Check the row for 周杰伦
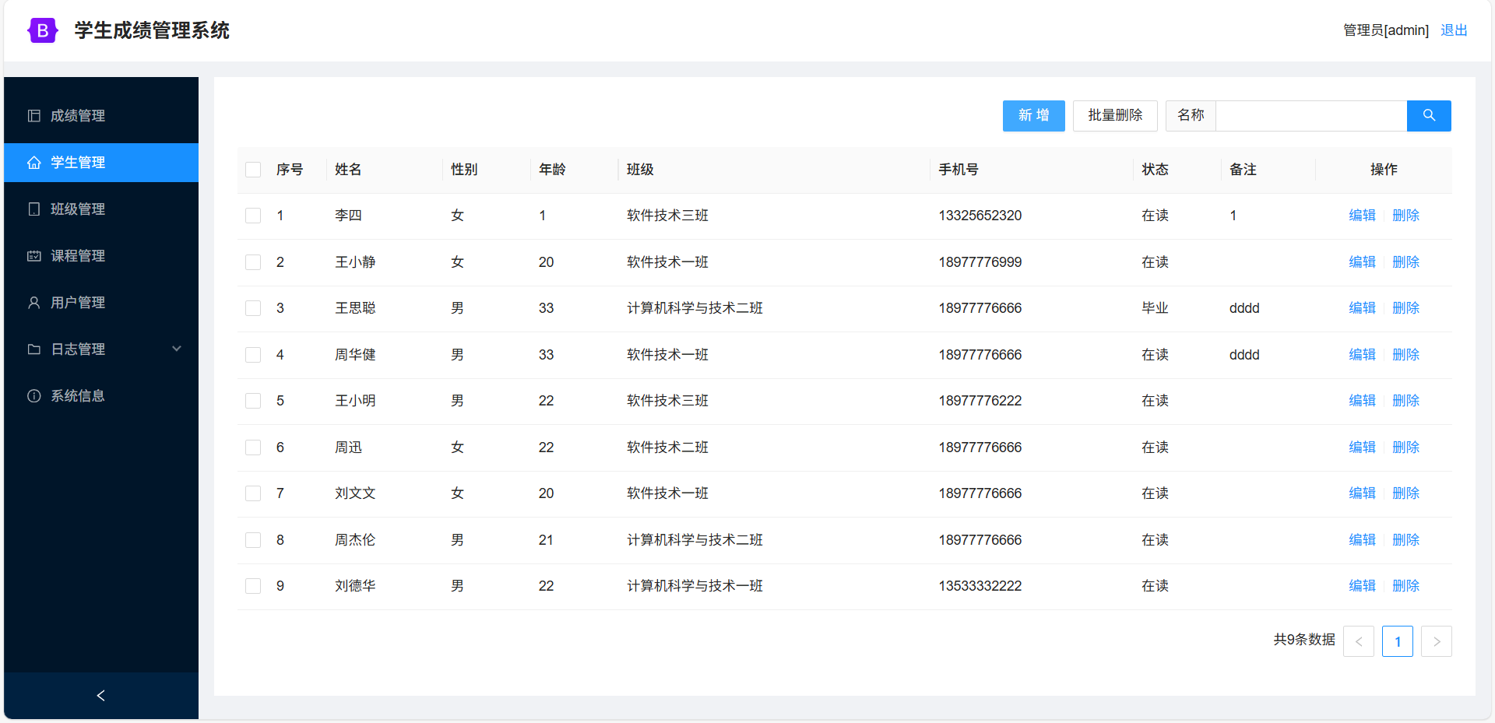This screenshot has width=1495, height=723. click(x=253, y=540)
